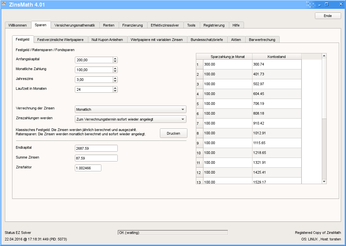Switch to the Versicherungsmathematik tab
This screenshot has height=246, width=346.
point(75,25)
